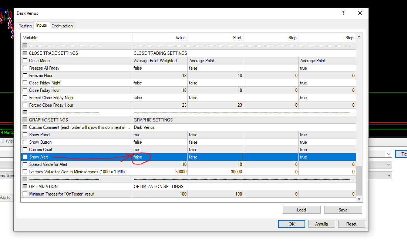The height and width of the screenshot is (247, 407).
Task: Click the Stop column header
Action: tap(327, 38)
